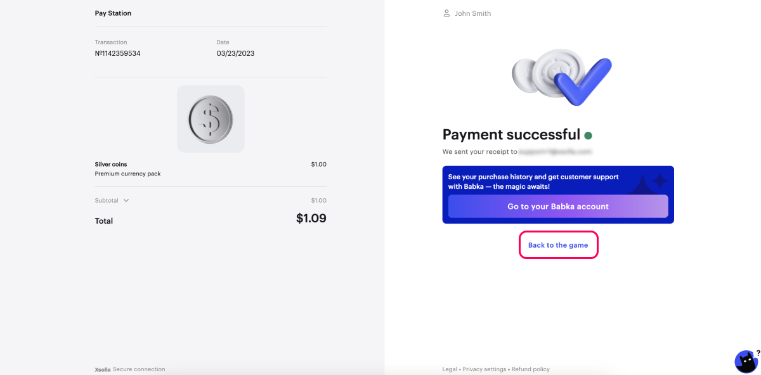The image size is (761, 375).
Task: Click the star decoration in the Babka banner
Action: 660,181
